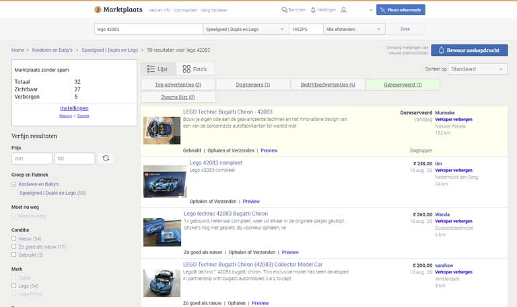Open seller Wanda's profile
Screen dimensions: 517x307
442,214
